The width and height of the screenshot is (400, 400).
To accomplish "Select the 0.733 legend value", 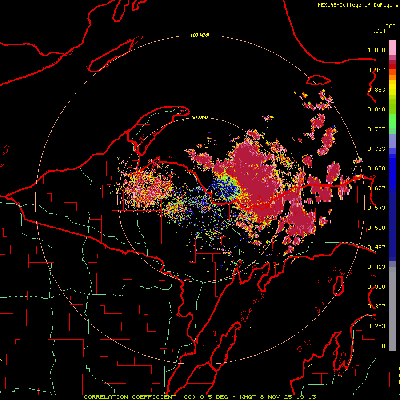I will [x=376, y=149].
